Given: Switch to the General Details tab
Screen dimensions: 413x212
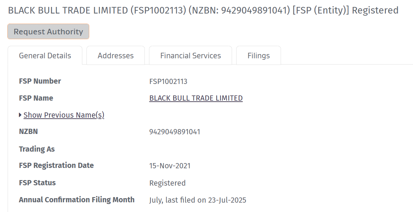Looking at the screenshot, I should tap(45, 56).
